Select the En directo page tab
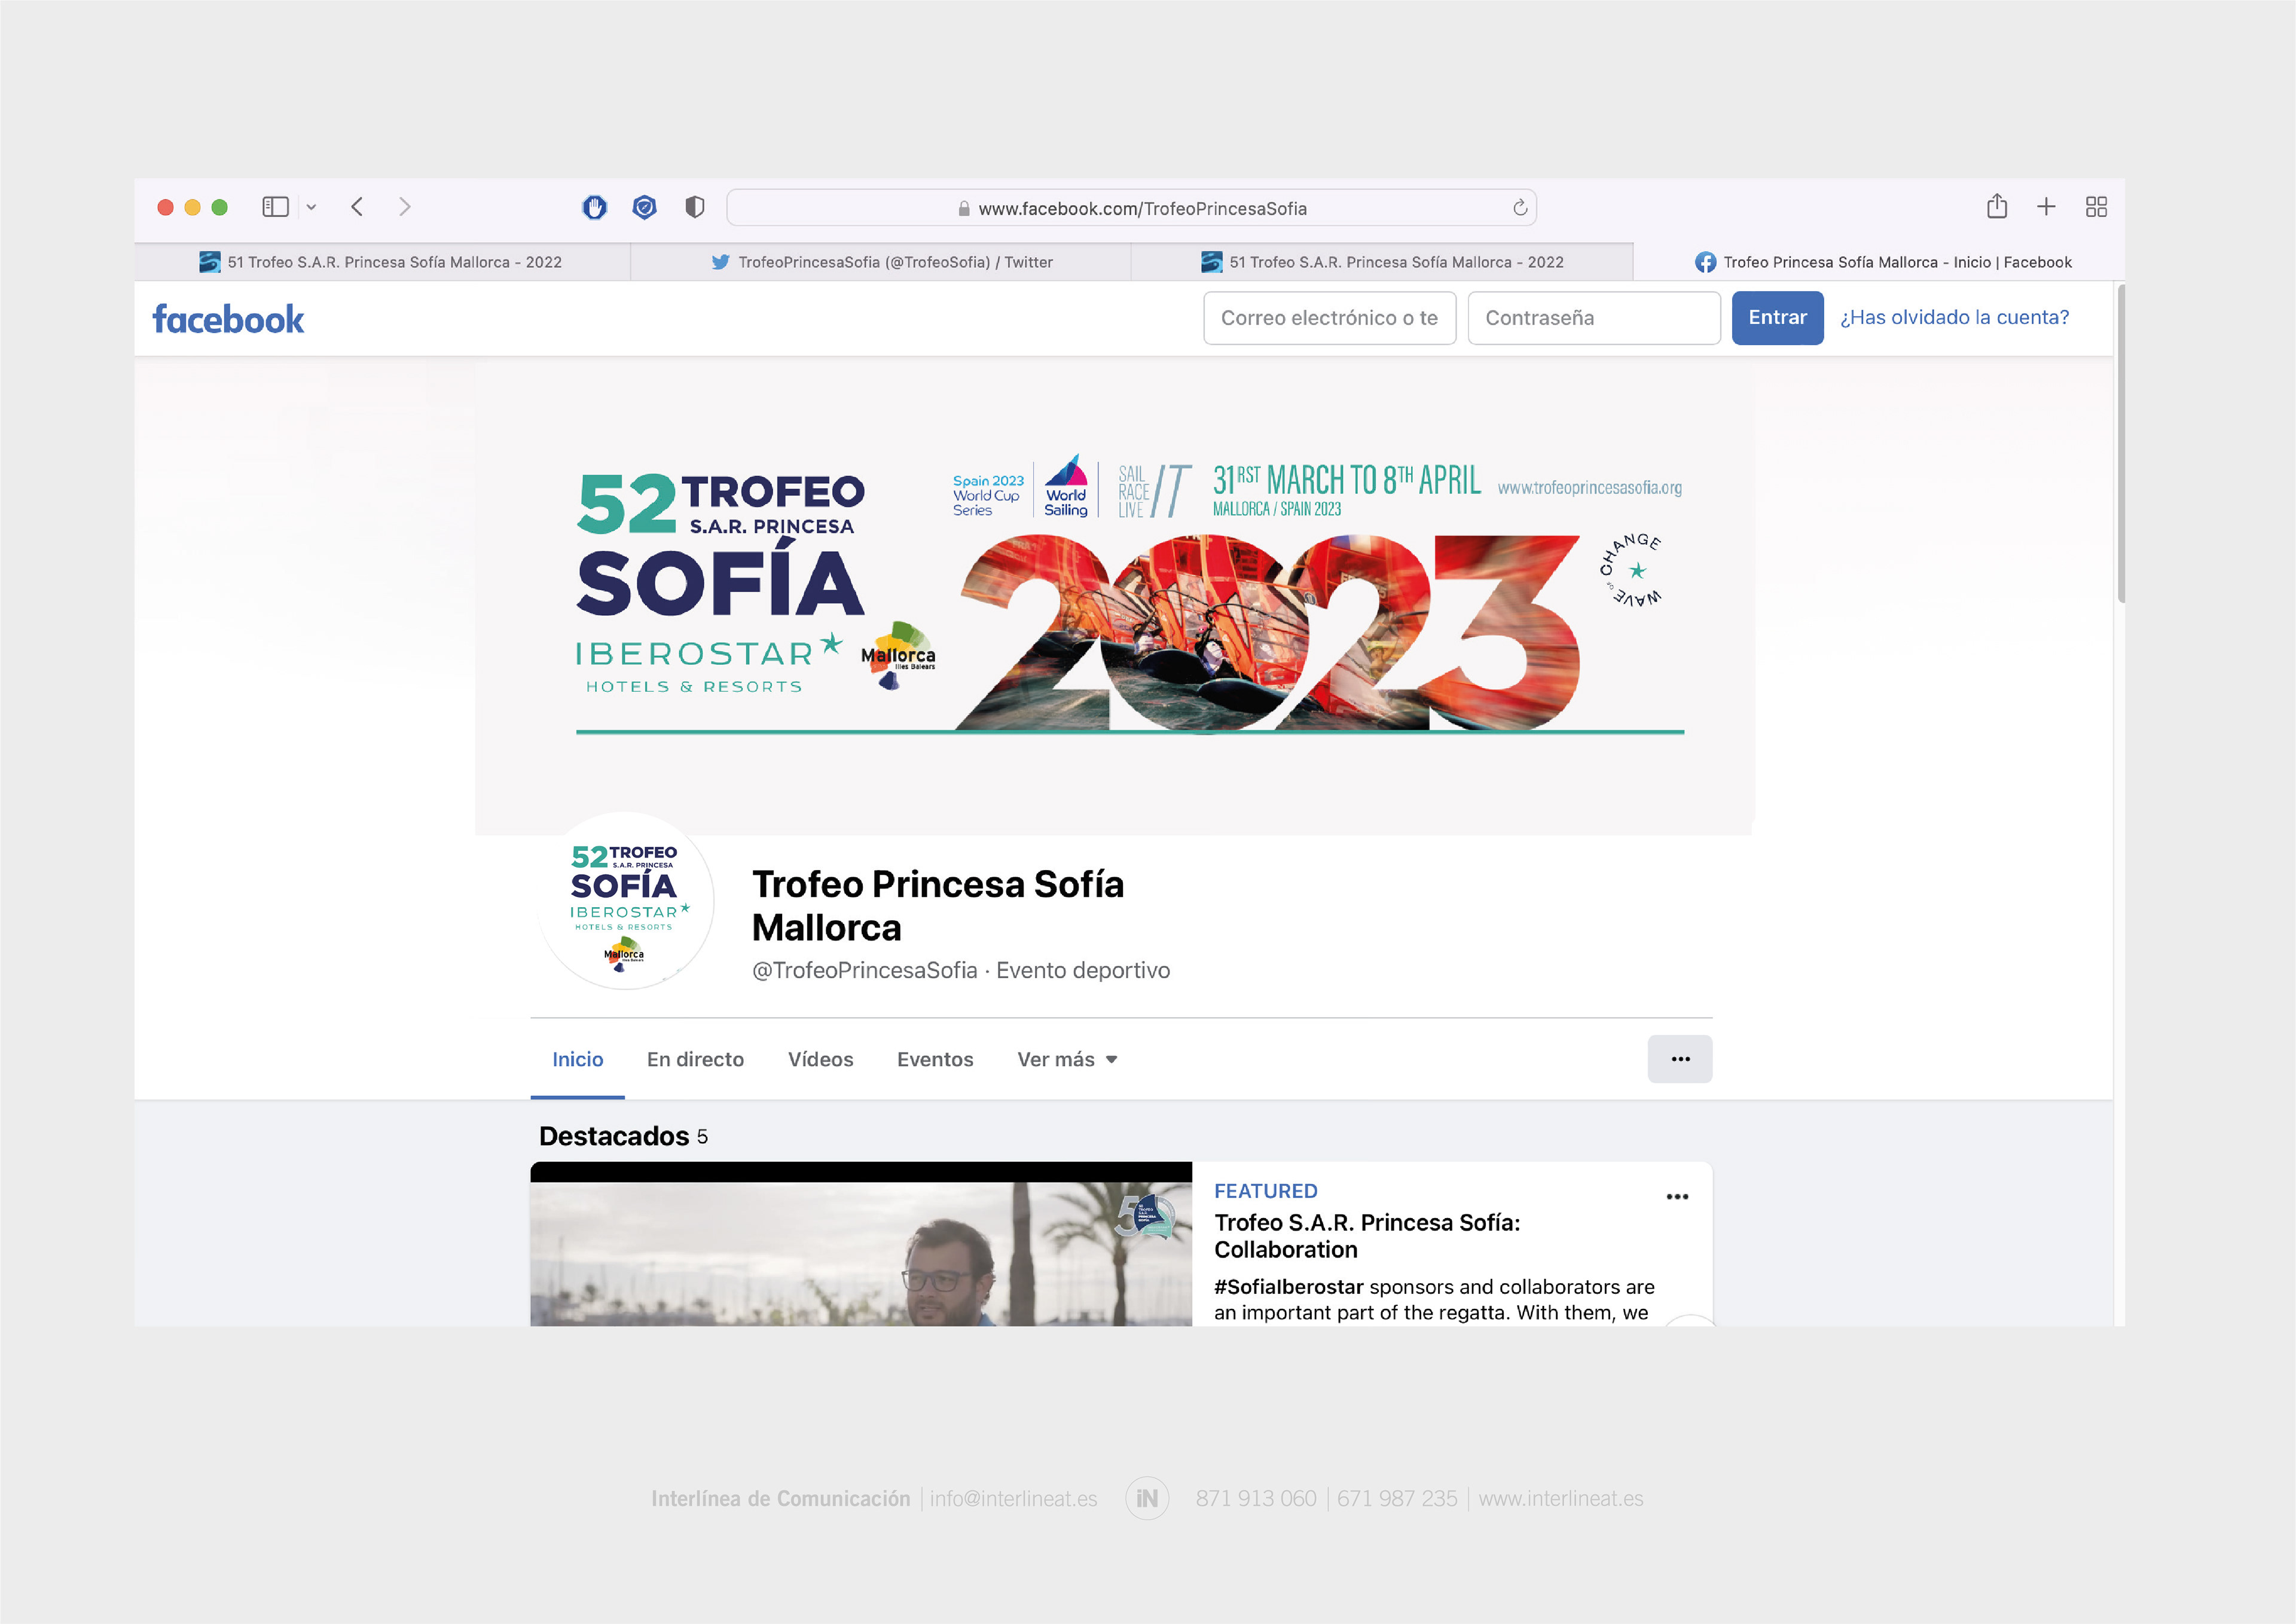 [695, 1059]
